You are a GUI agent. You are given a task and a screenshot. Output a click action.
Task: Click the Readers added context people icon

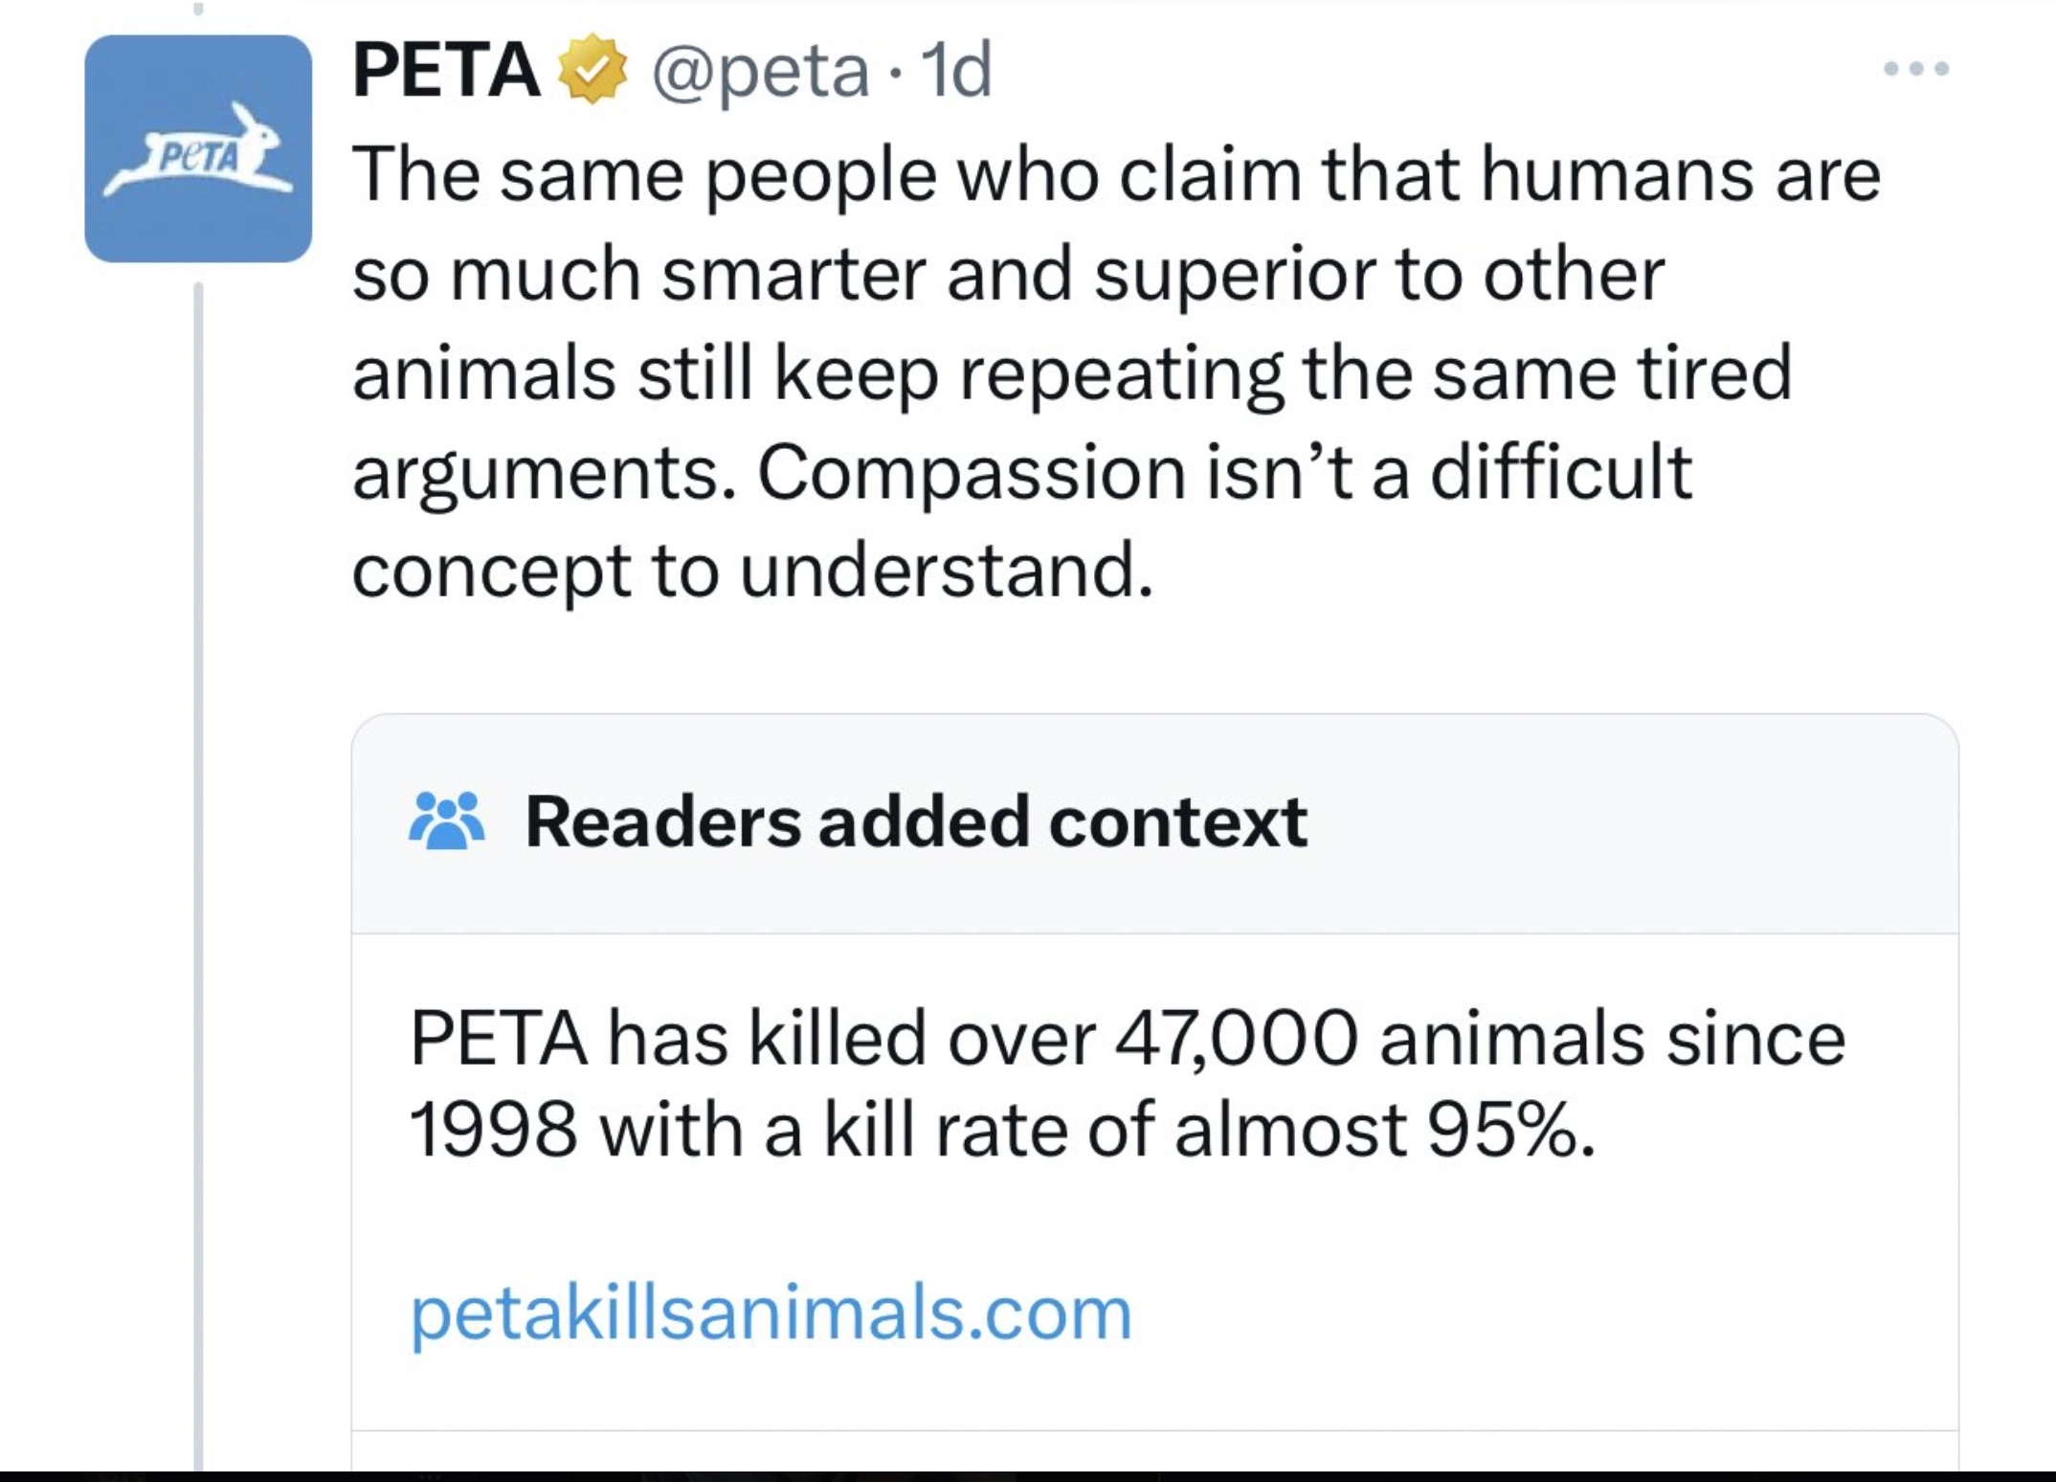pos(446,820)
